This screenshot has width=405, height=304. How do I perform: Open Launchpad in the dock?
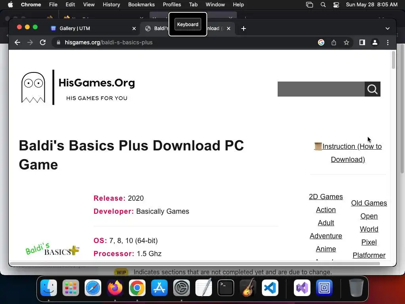(71, 288)
